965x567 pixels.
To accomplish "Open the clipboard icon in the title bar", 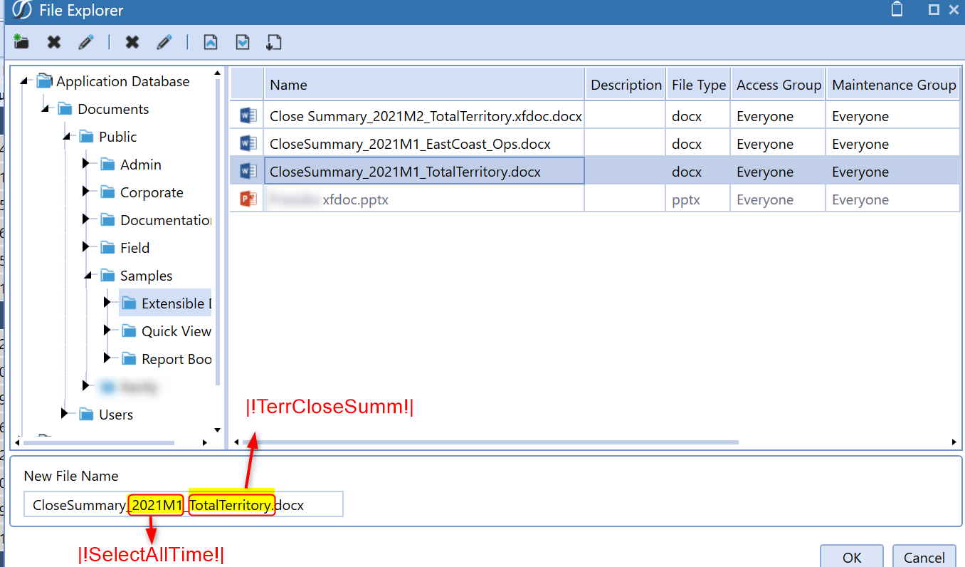I will point(896,10).
